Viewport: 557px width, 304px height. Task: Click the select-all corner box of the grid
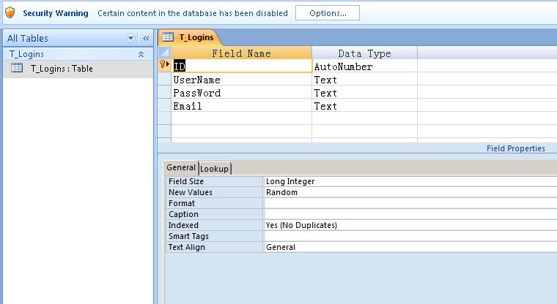[164, 53]
